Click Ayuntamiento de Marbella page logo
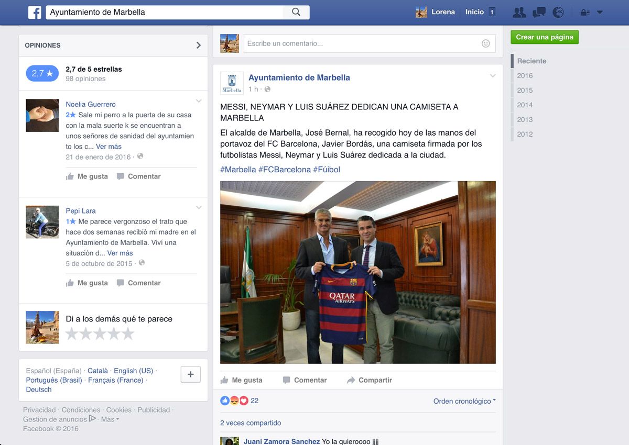629x445 pixels. [232, 83]
